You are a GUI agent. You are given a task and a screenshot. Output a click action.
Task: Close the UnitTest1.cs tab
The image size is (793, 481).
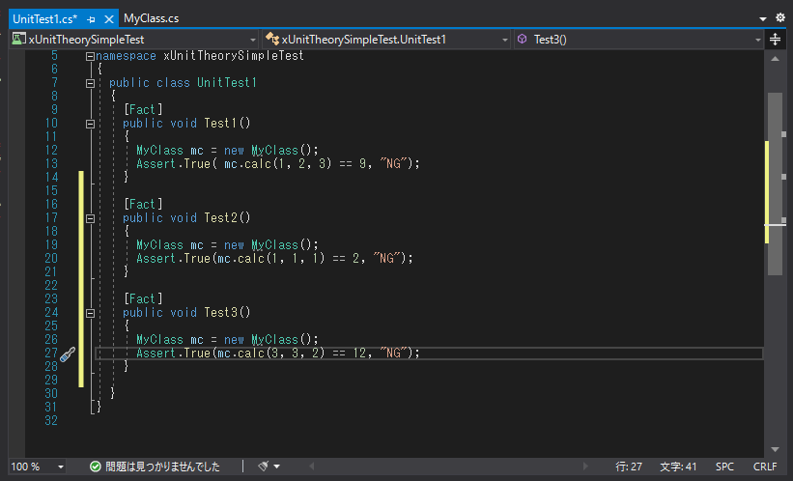[x=109, y=19]
